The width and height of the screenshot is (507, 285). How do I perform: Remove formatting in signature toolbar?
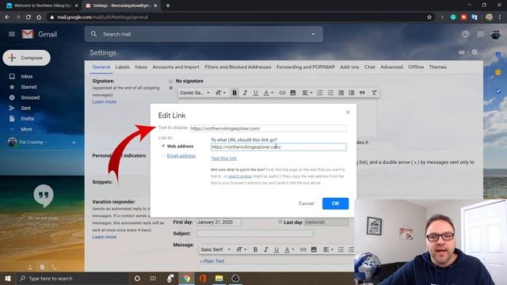374,93
